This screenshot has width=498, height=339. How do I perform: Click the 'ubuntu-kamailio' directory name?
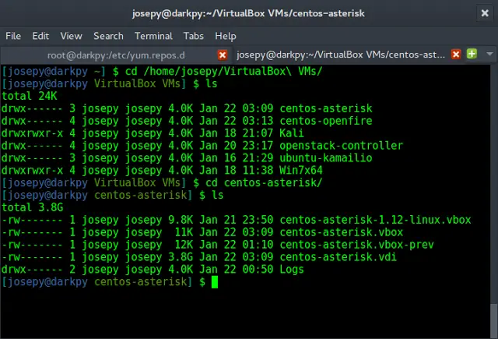click(x=325, y=158)
